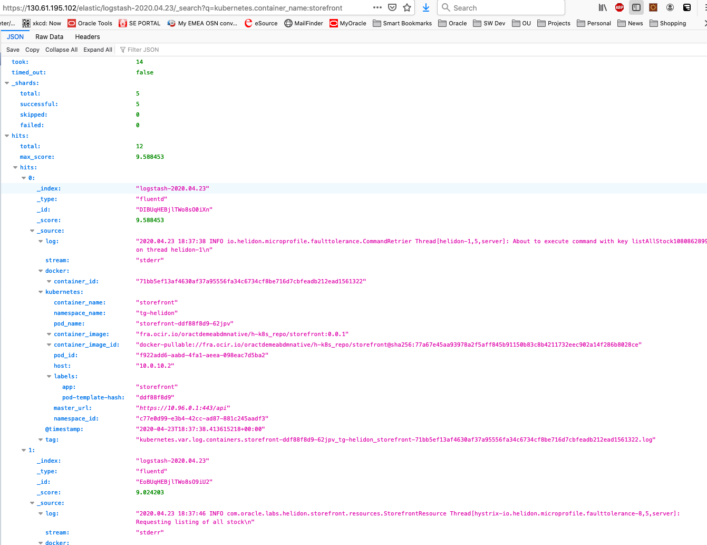Image resolution: width=707 pixels, height=545 pixels.
Task: Collapse the hit 0 entry
Action: coord(24,178)
